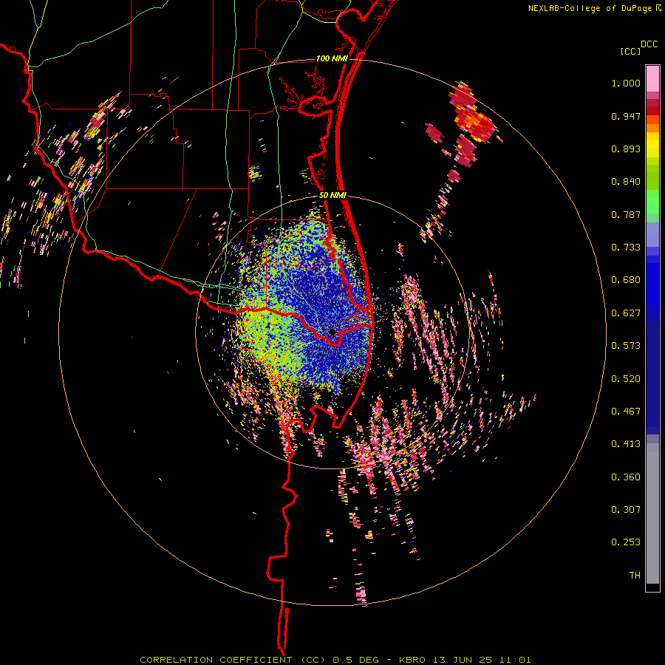Click the 13 JUN 25 date in caption
Screen dimensions: 665x665
coord(463,660)
